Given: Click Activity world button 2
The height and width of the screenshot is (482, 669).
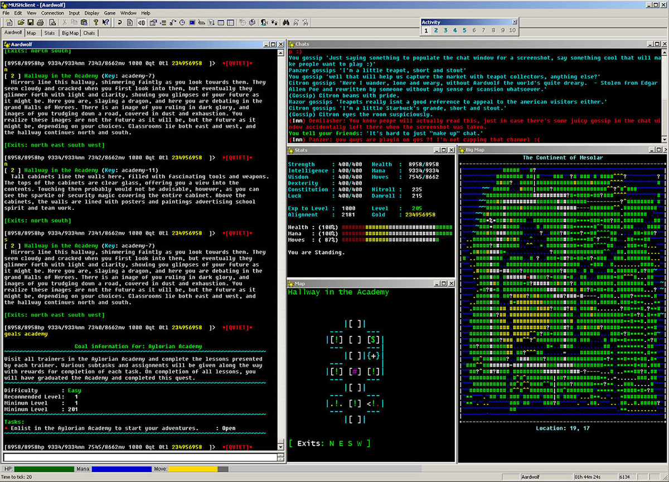Looking at the screenshot, I should click(x=436, y=30).
